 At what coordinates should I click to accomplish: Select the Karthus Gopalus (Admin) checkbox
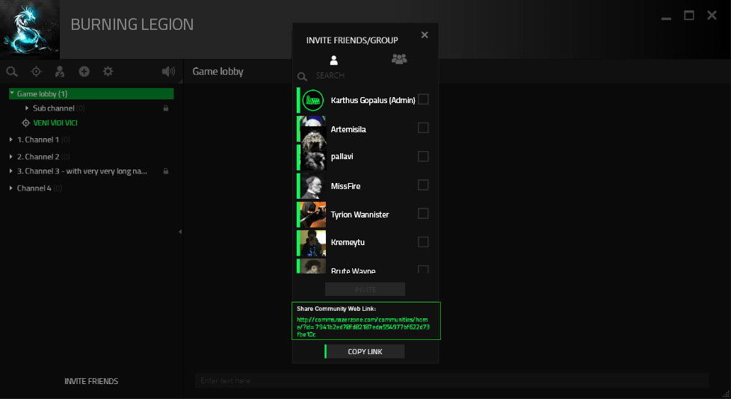pyautogui.click(x=423, y=99)
